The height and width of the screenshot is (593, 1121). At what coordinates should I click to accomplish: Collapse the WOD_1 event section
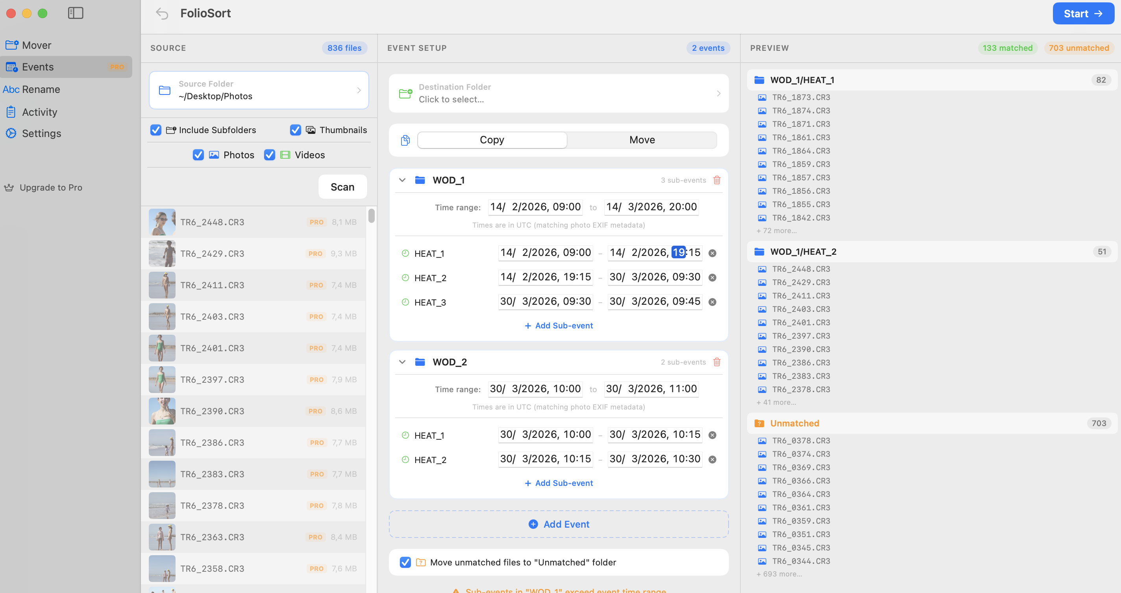pyautogui.click(x=402, y=180)
